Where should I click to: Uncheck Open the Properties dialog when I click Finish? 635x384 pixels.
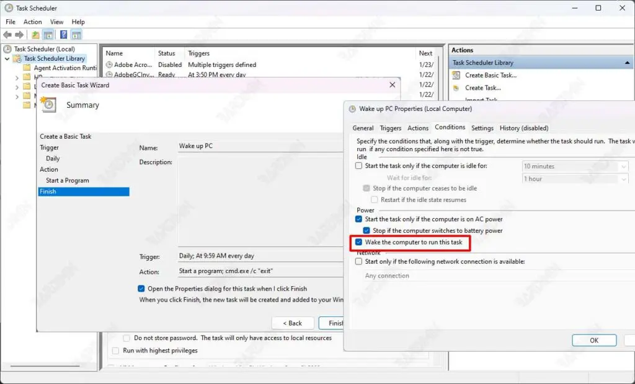coord(141,289)
